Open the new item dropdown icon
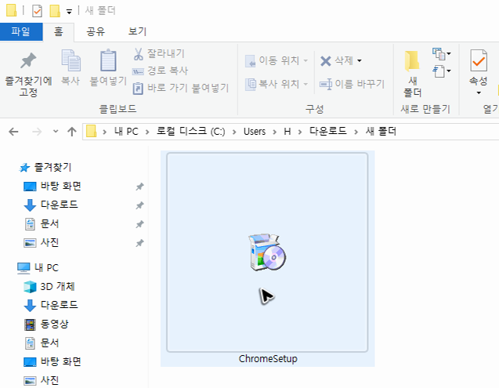 click(441, 54)
